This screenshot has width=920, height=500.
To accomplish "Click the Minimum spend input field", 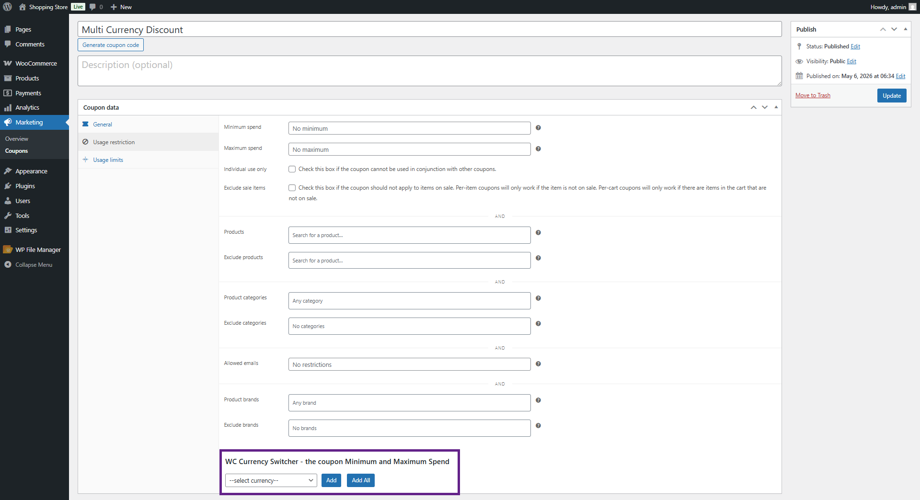I will [x=409, y=128].
